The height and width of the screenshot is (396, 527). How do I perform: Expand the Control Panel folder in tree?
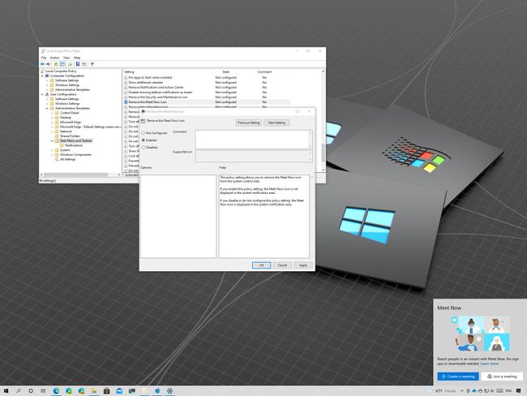point(51,113)
